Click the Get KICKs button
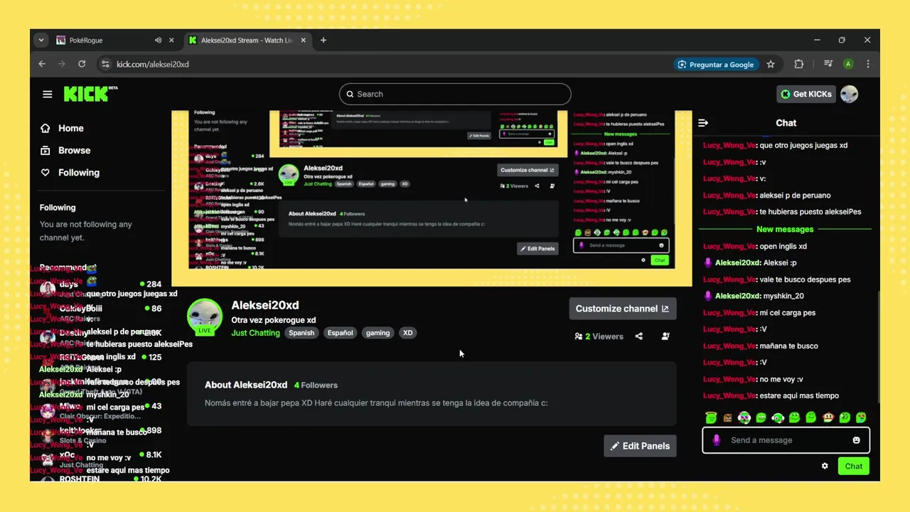The width and height of the screenshot is (910, 512). (x=806, y=94)
